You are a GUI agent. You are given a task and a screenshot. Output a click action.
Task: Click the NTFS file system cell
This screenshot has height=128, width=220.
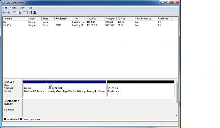[58, 25]
